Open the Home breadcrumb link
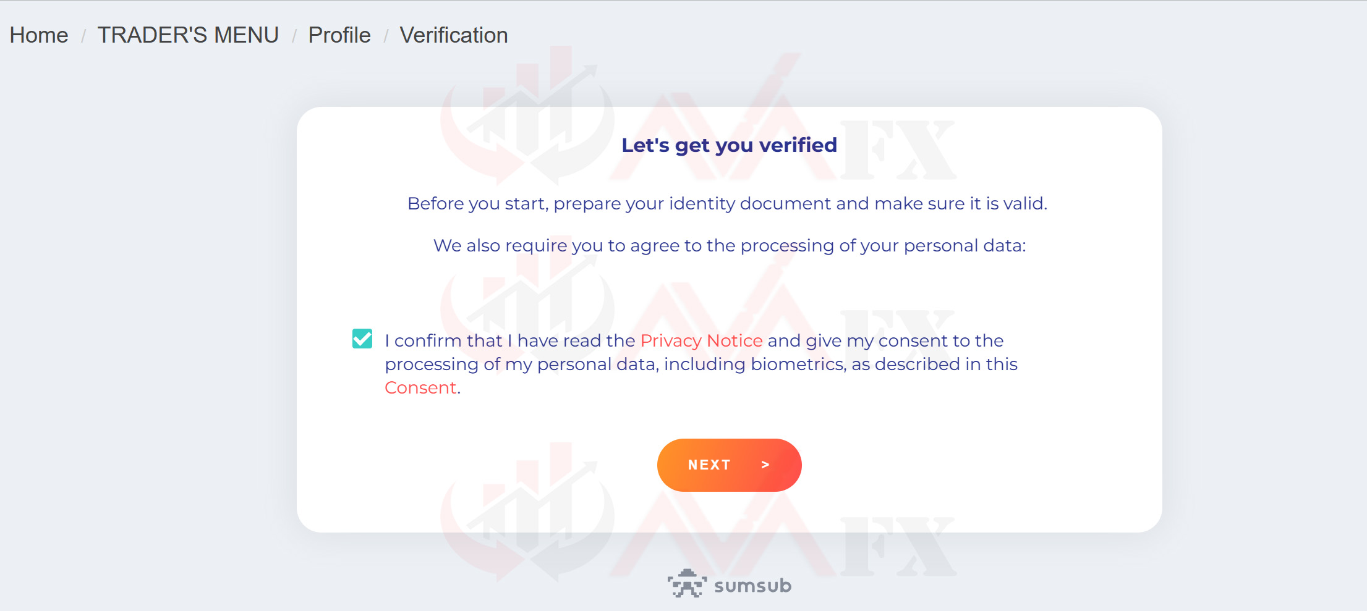The height and width of the screenshot is (611, 1367). [38, 35]
